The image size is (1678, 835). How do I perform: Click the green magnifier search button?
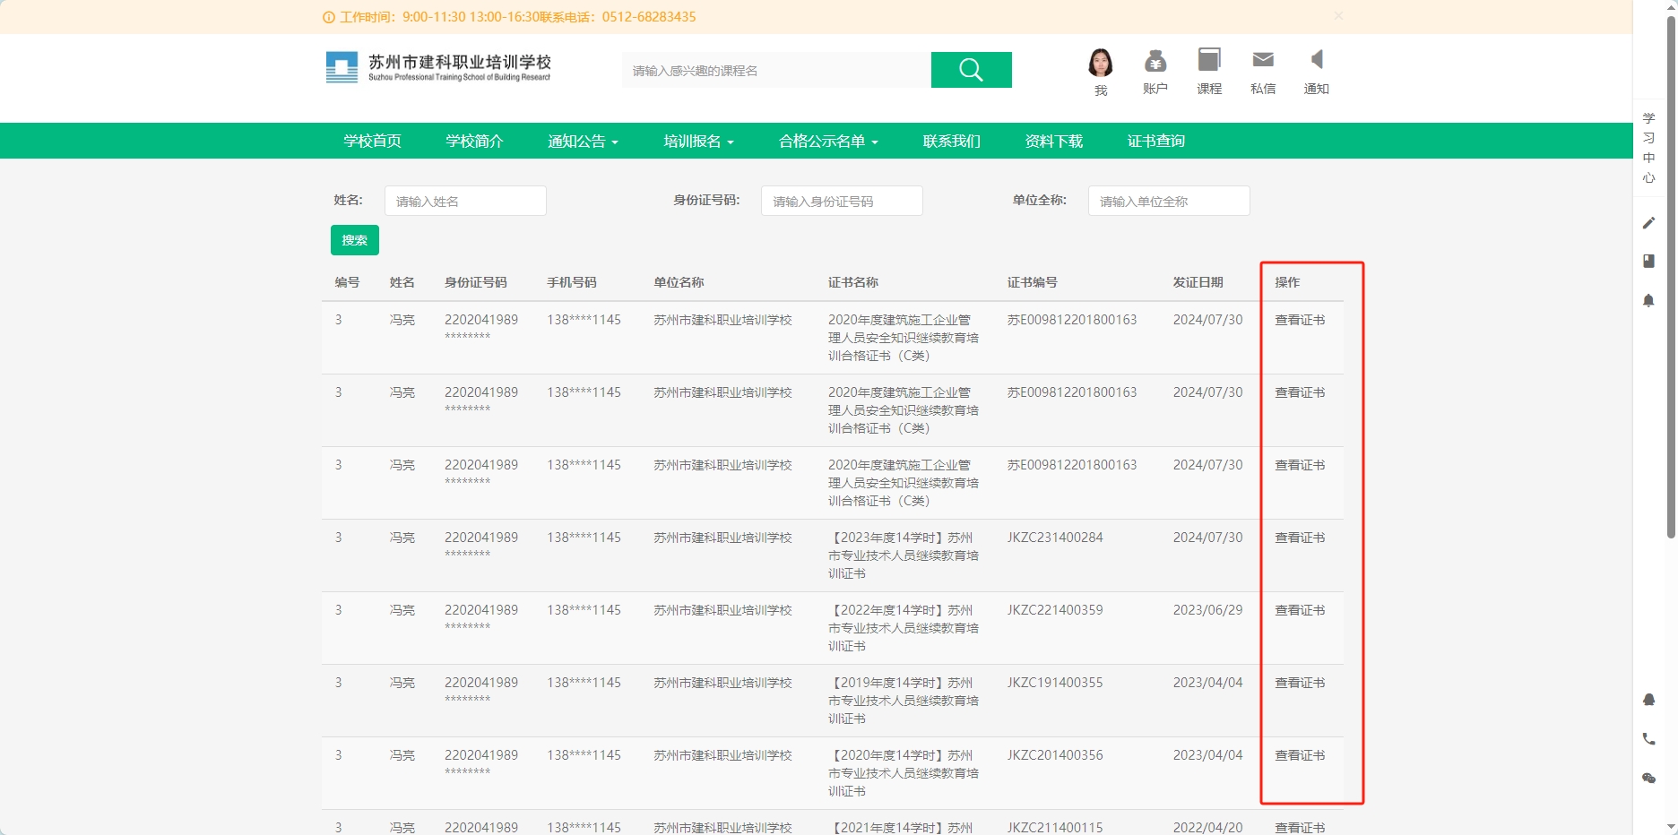(x=971, y=70)
